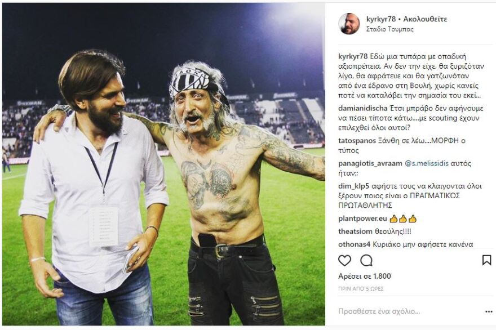
Task: Click the comment speech bubble icon
Action: coord(366,260)
